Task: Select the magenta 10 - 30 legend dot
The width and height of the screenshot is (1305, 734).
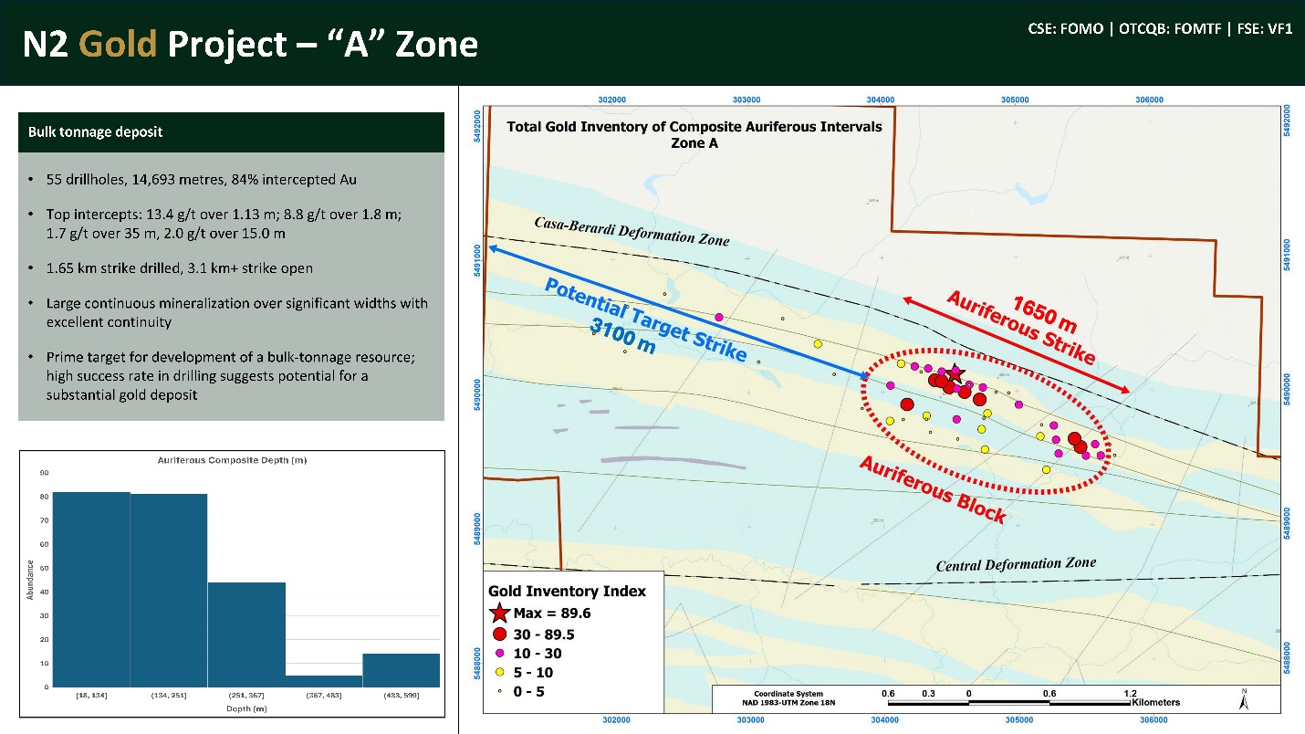Action: 497,653
